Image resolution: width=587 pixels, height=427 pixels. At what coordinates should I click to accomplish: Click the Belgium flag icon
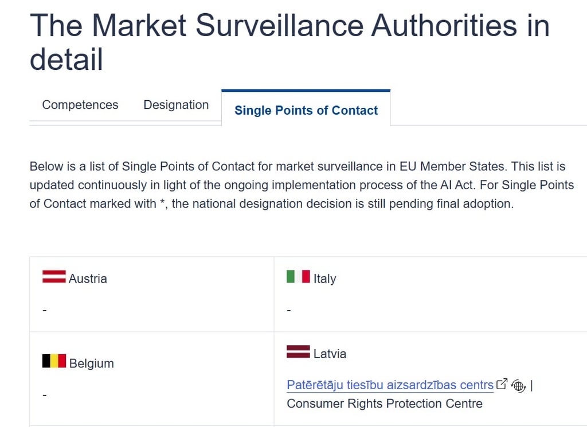click(54, 361)
